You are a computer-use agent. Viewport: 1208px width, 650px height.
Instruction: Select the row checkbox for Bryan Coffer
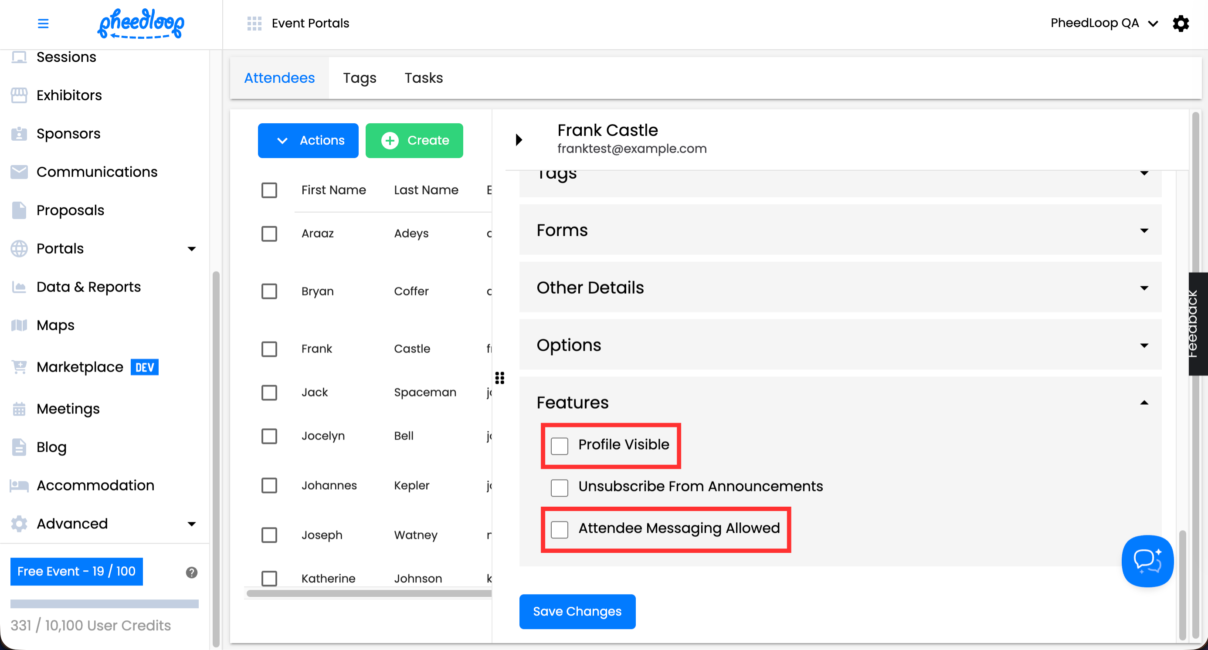pyautogui.click(x=269, y=291)
